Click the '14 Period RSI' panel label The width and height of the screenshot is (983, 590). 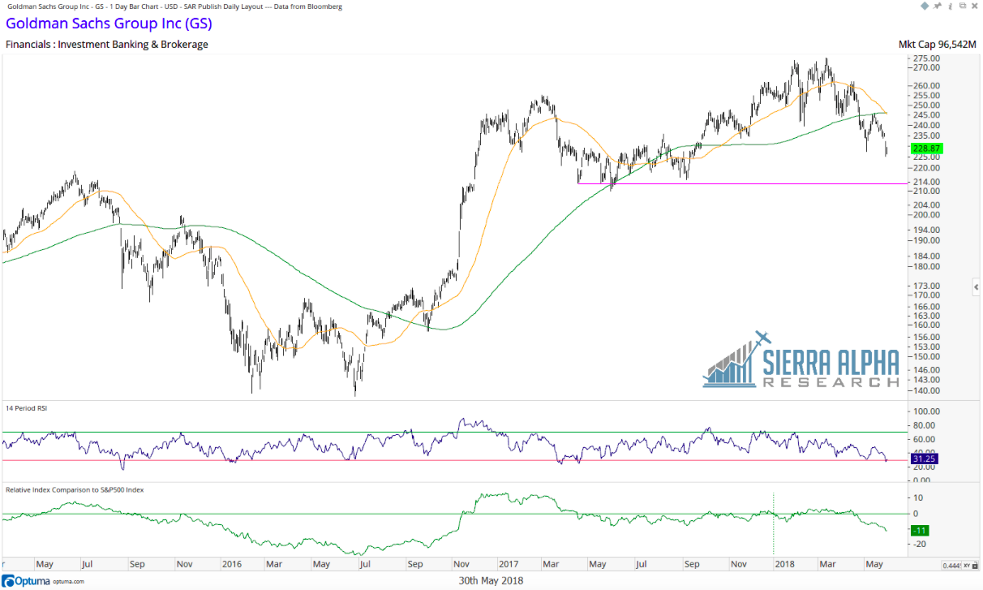tap(26, 408)
